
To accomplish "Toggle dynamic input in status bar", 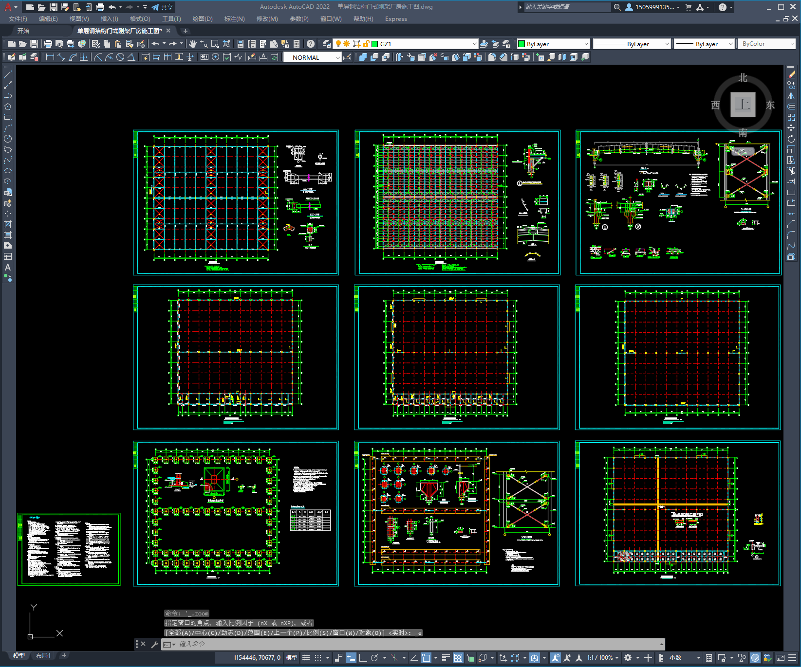I will coord(351,658).
